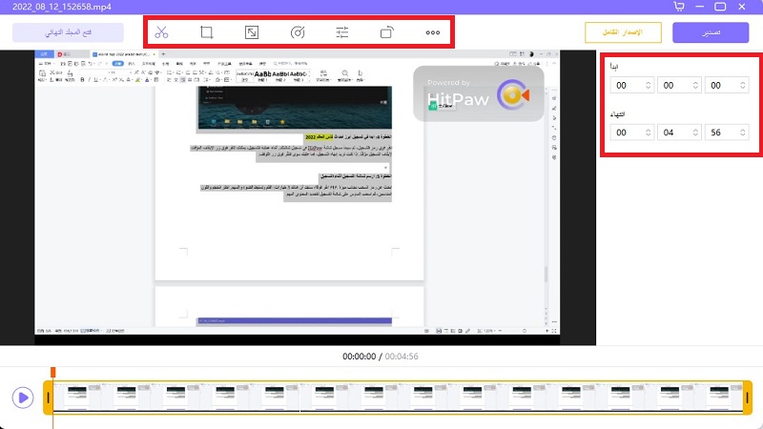Click the end label انتهاء
This screenshot has width=763, height=429.
(x=617, y=113)
